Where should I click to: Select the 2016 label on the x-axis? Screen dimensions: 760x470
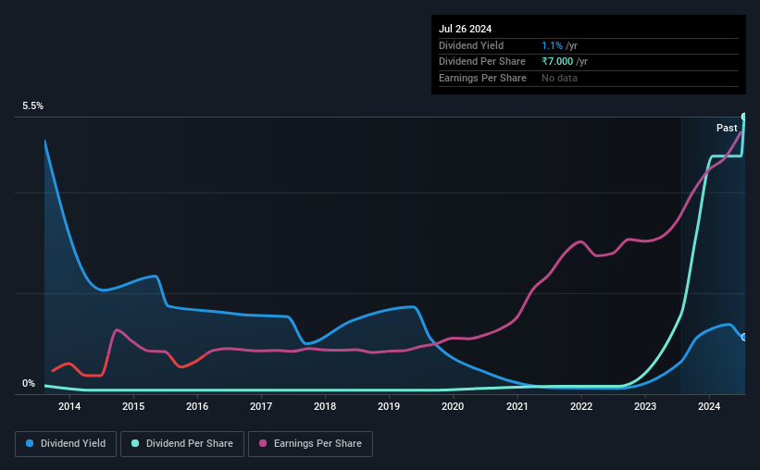tap(197, 406)
